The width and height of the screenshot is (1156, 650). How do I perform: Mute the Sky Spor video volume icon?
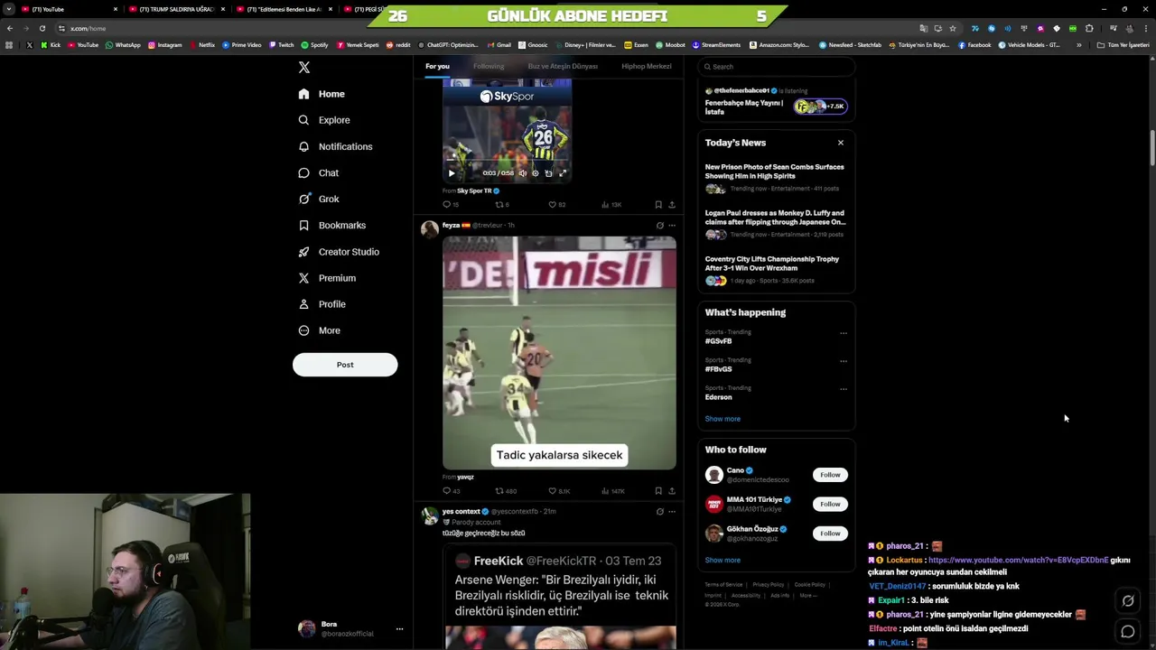pyautogui.click(x=522, y=173)
